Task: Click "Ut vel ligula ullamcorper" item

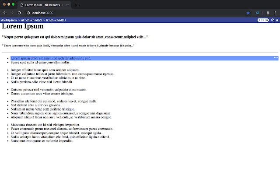Action: coord(56,133)
